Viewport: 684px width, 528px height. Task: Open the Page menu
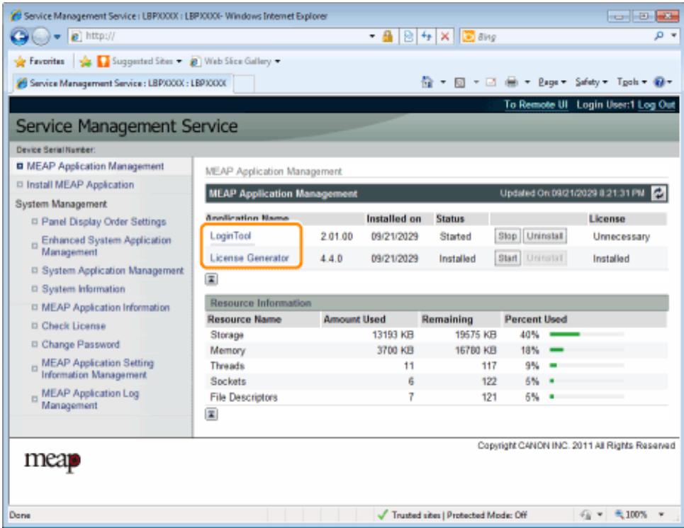pyautogui.click(x=551, y=82)
